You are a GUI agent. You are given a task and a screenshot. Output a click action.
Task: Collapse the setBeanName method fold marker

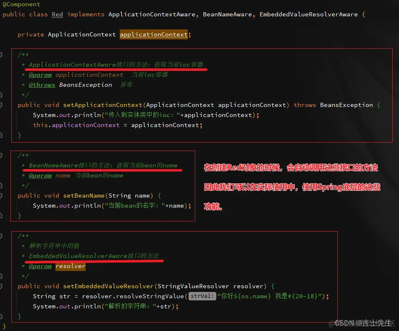[x=1, y=195]
